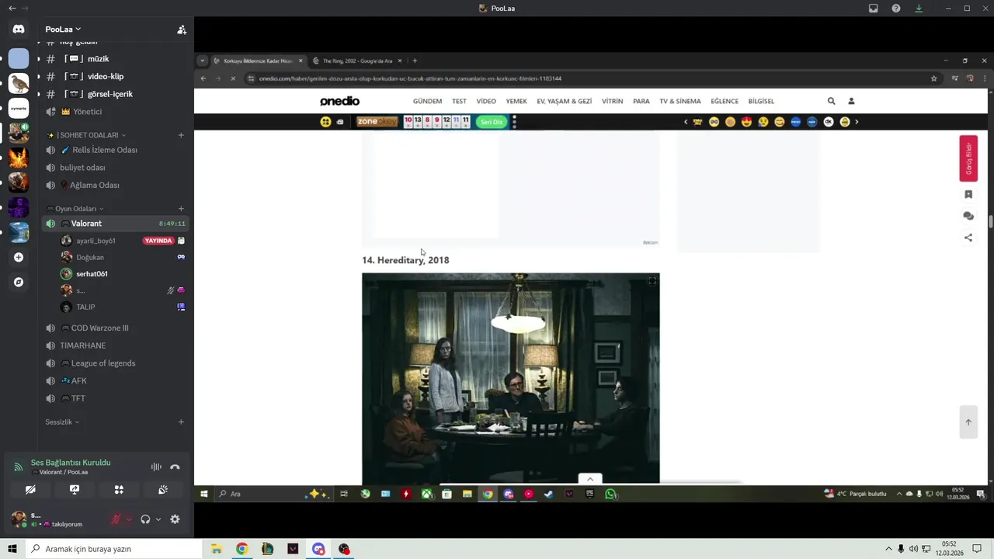Screen dimensions: 994x559
Task: Open TV & SİNEMA menu item
Action: pyautogui.click(x=680, y=101)
